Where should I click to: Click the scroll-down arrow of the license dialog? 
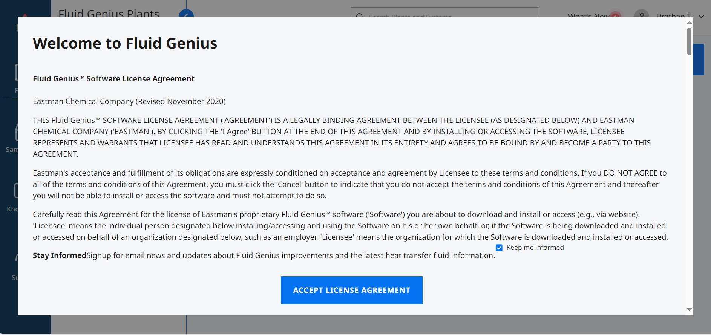tap(689, 309)
